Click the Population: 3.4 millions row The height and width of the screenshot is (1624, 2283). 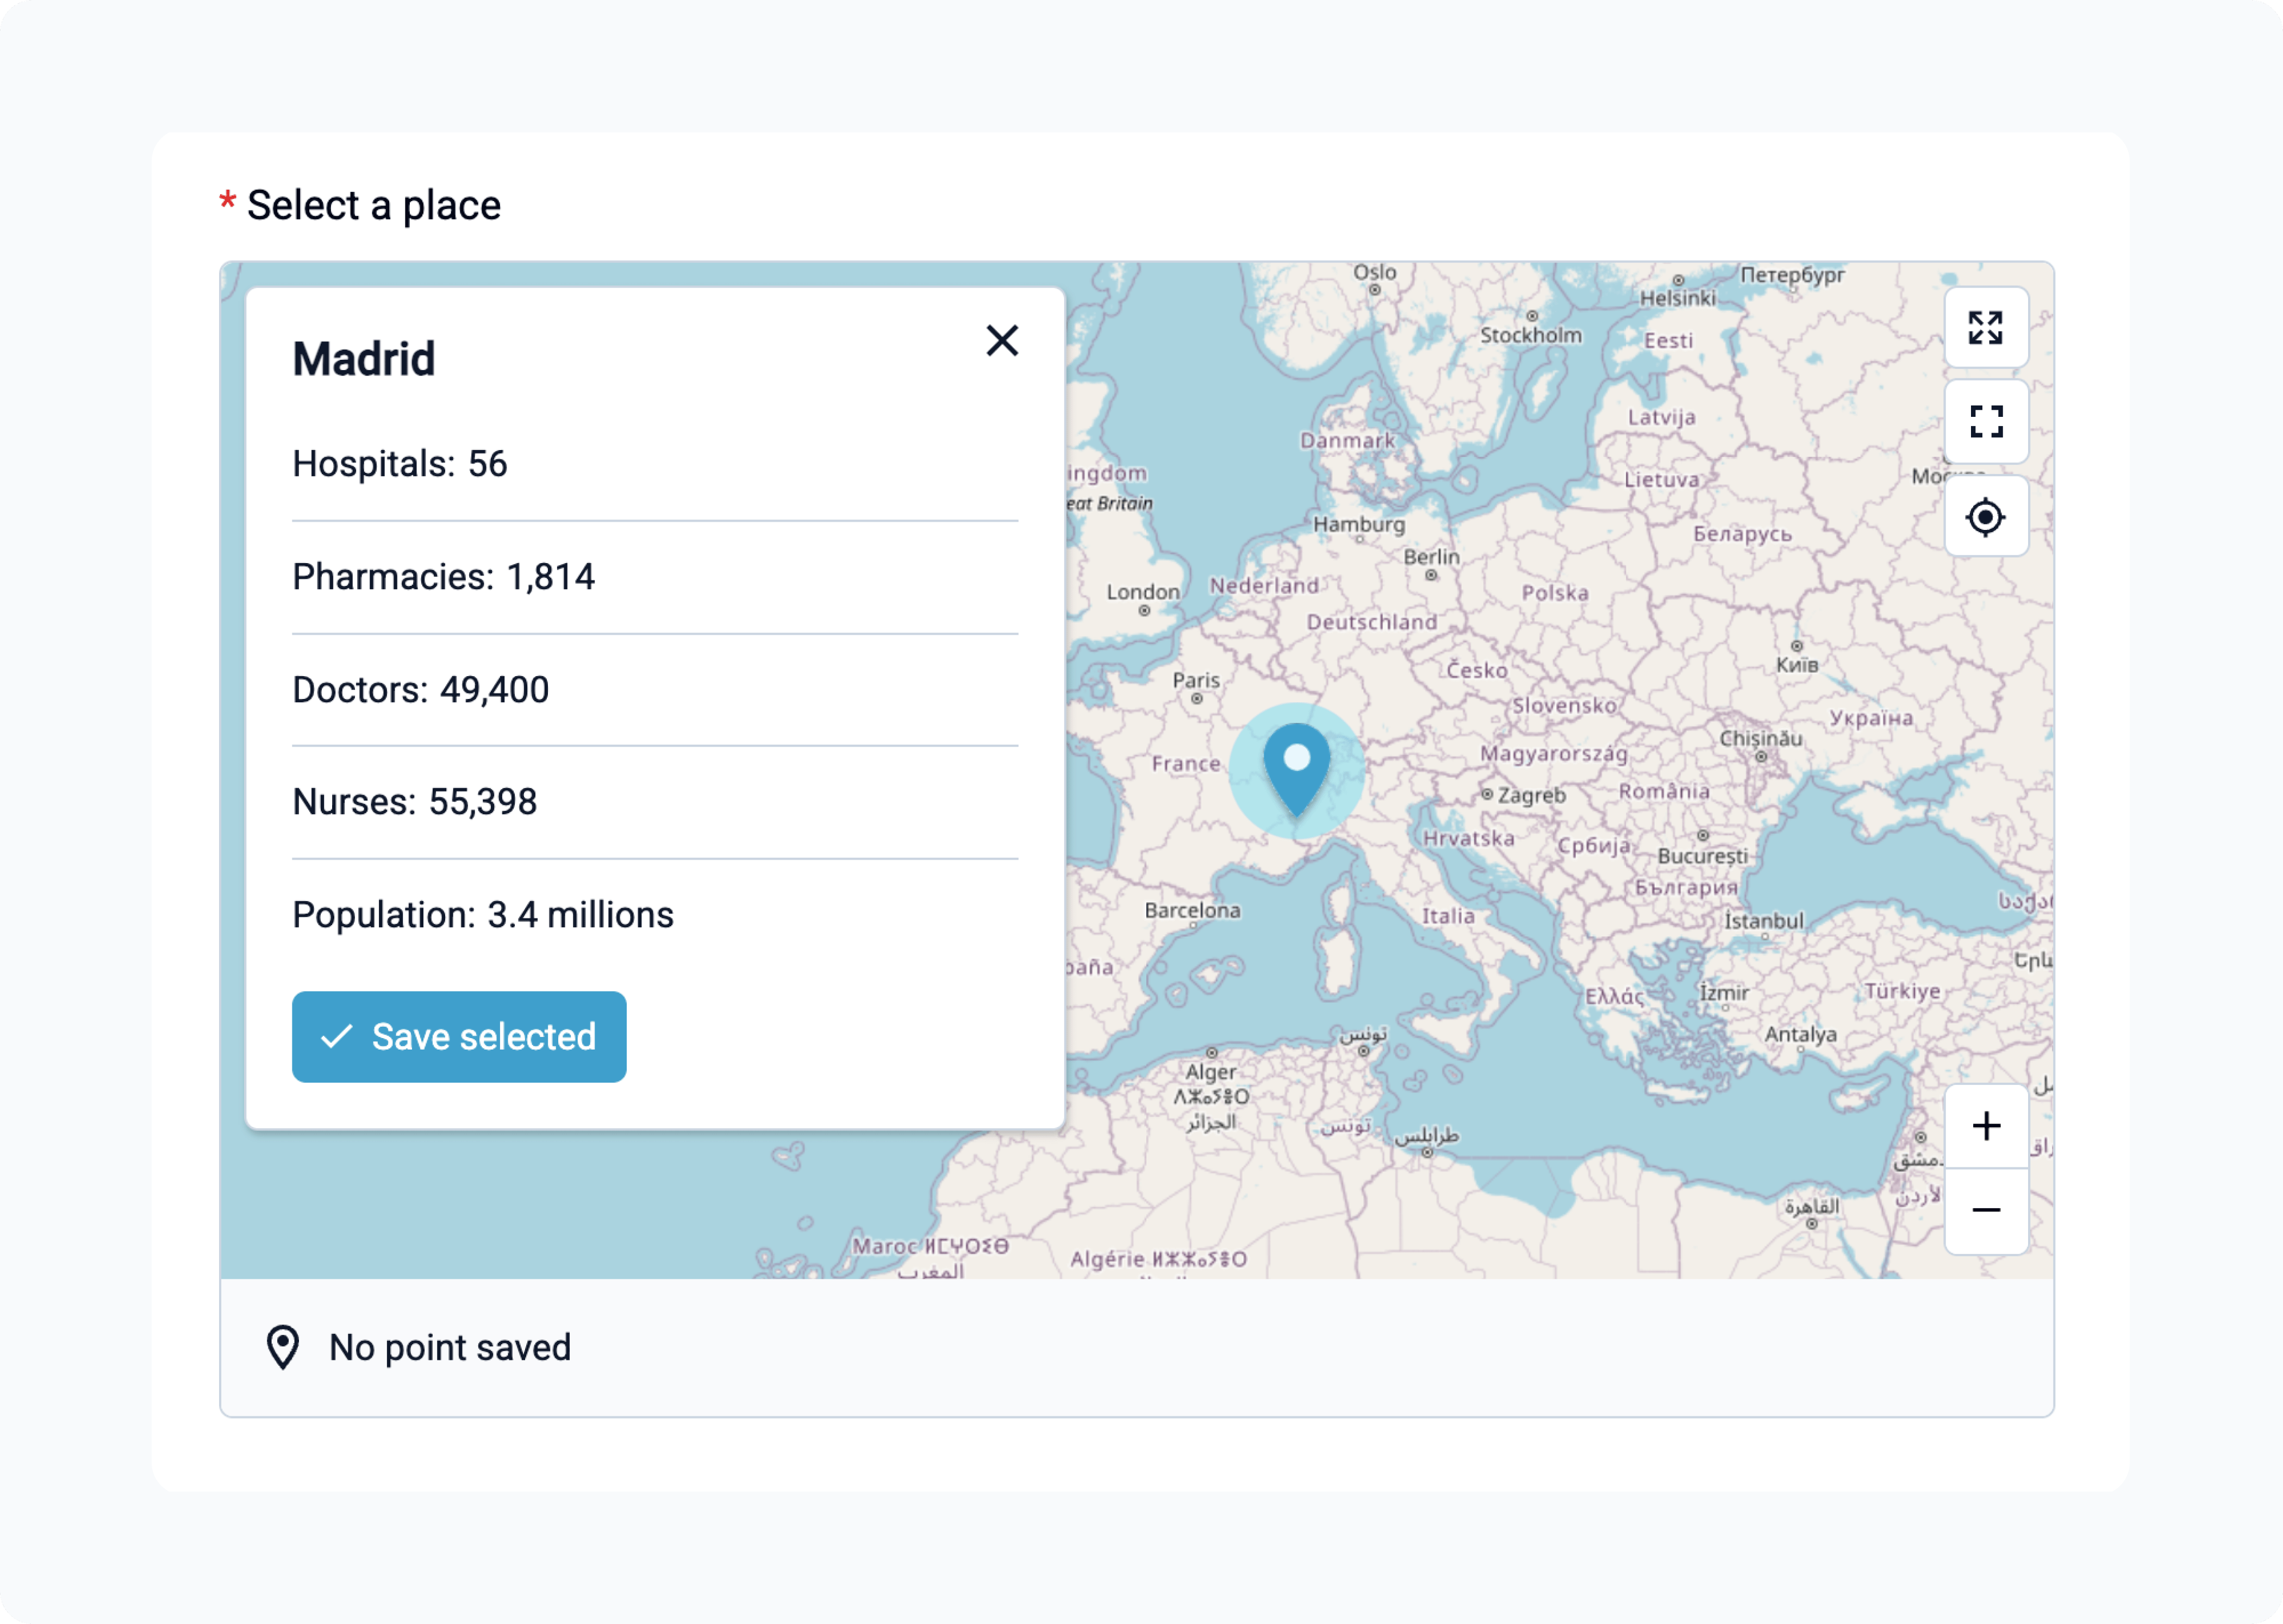pyautogui.click(x=482, y=914)
